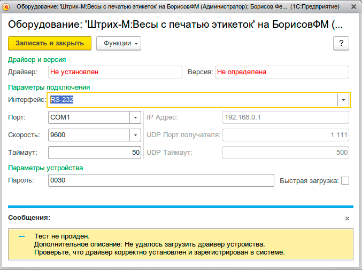This screenshot has width=362, height=270.
Task: Open the Порт COM1 dropdown
Action: tap(135, 117)
